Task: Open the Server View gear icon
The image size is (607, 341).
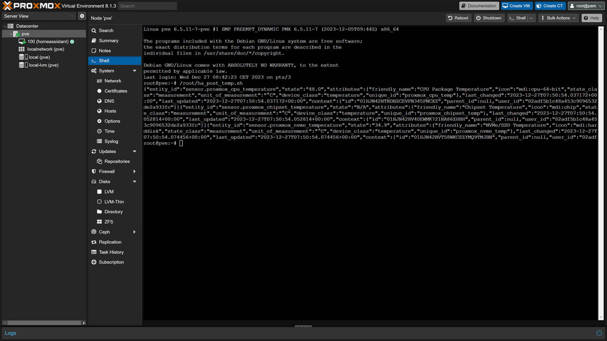Action: click(x=82, y=16)
